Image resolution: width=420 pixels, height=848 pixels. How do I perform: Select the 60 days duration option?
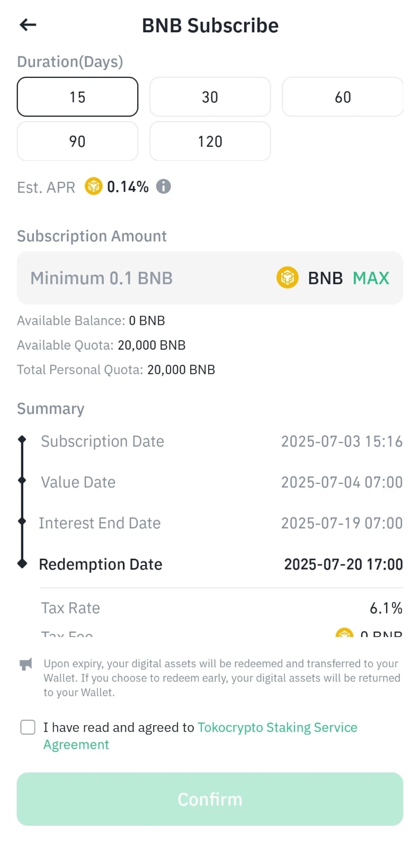click(x=343, y=97)
